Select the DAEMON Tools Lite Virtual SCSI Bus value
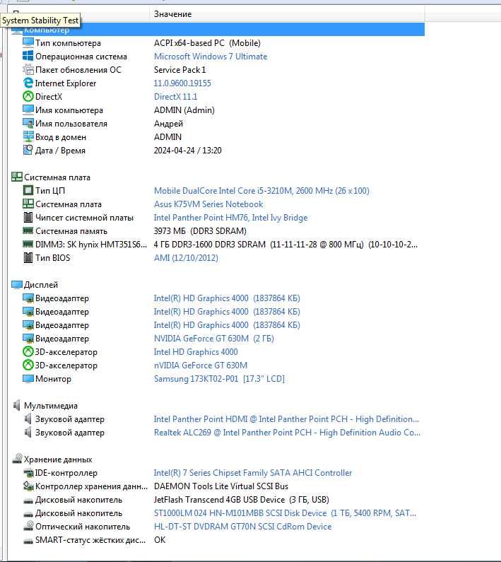501x562 pixels. click(x=221, y=486)
